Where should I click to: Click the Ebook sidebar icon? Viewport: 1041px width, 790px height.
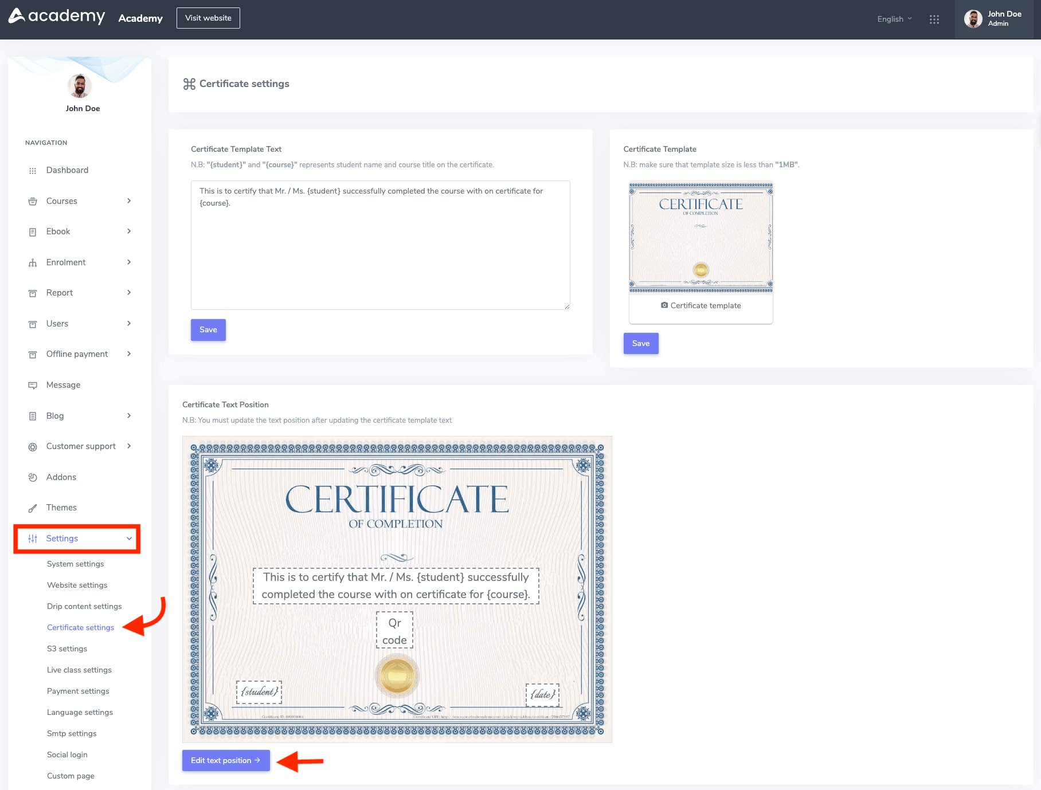pyautogui.click(x=33, y=231)
